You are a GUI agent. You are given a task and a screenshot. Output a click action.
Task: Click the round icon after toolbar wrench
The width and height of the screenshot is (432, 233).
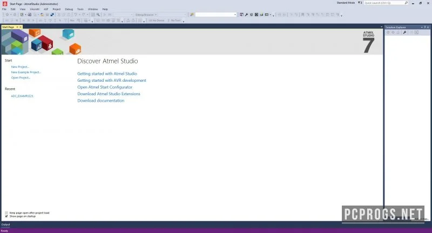251,15
